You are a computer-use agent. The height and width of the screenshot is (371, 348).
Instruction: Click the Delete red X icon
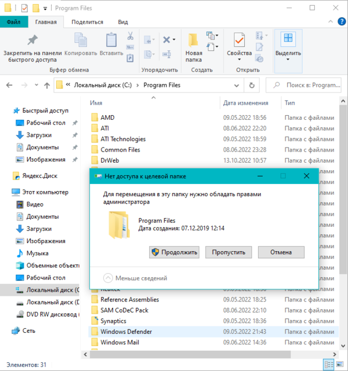pos(167,40)
